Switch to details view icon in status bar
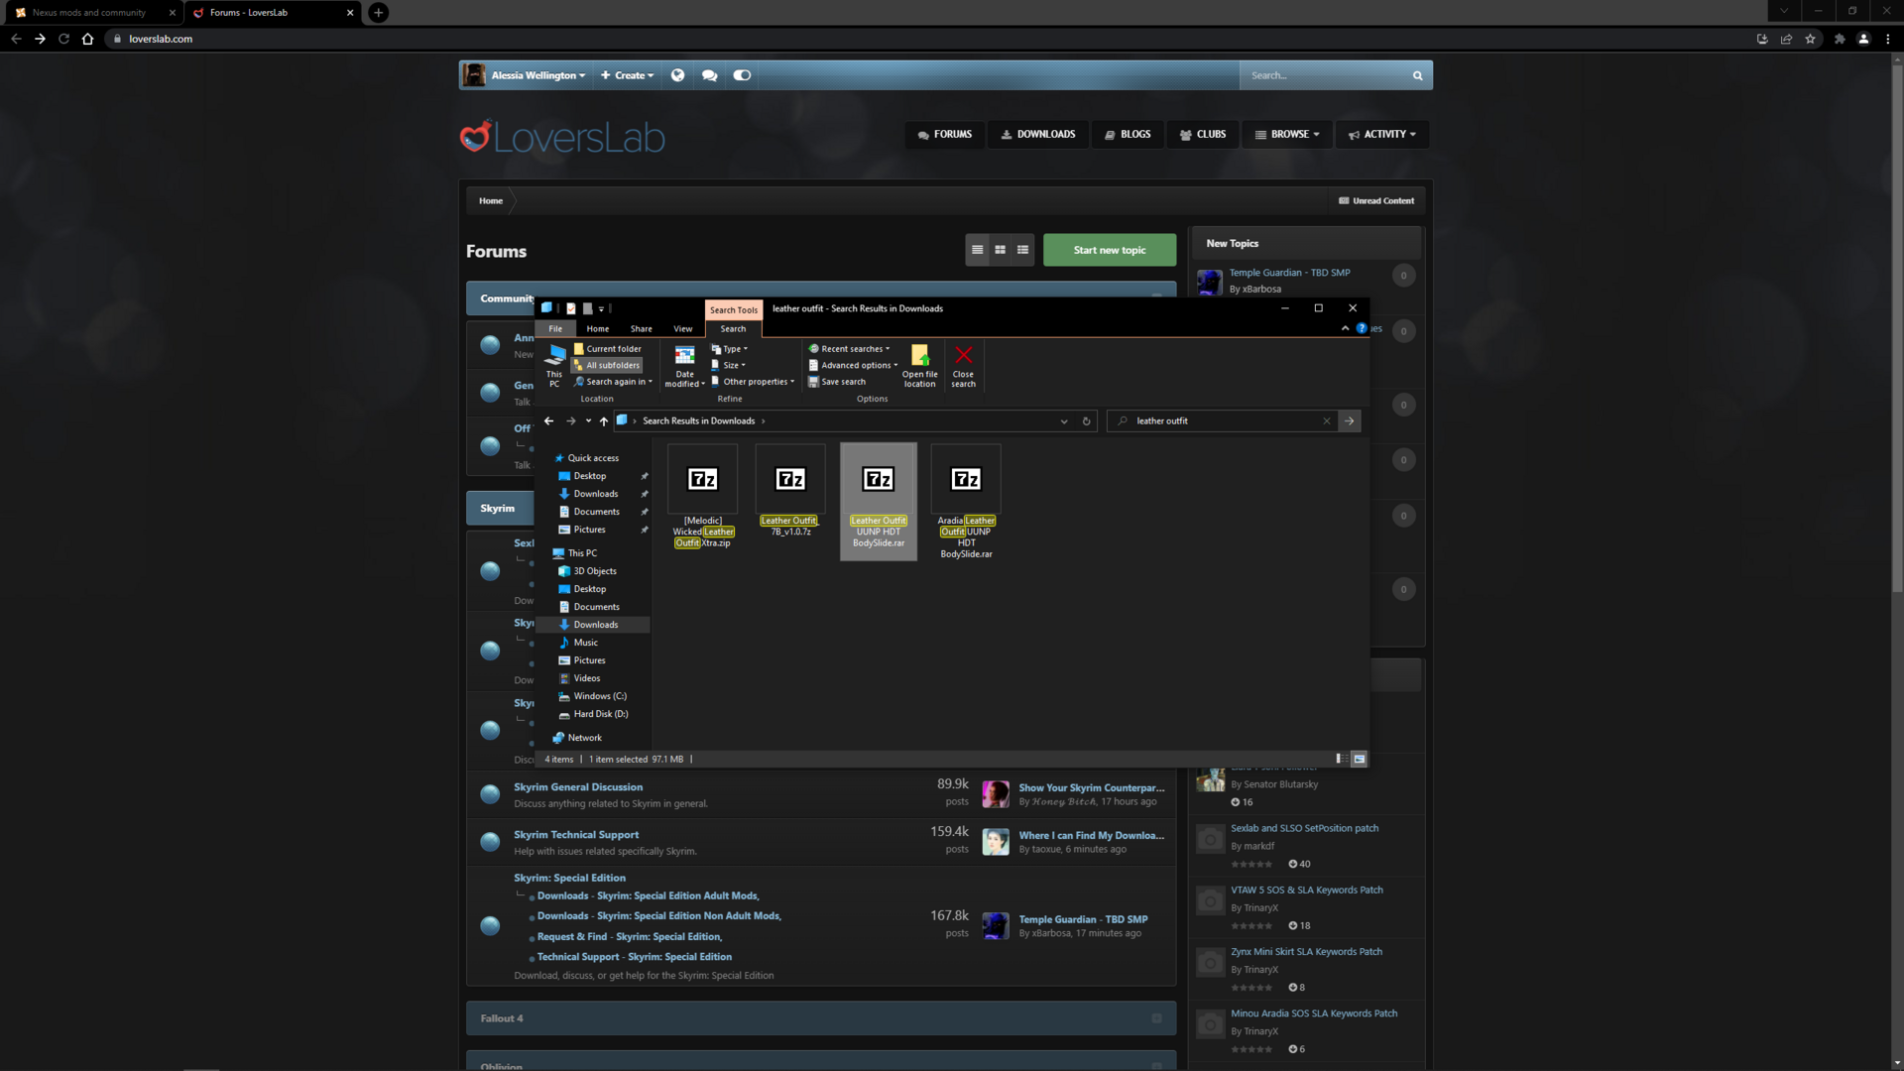The image size is (1904, 1071). coord(1341,759)
